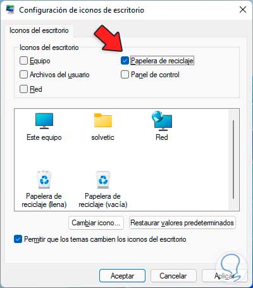
Task: Click Restaurar valores predeterminados
Action: (x=182, y=223)
